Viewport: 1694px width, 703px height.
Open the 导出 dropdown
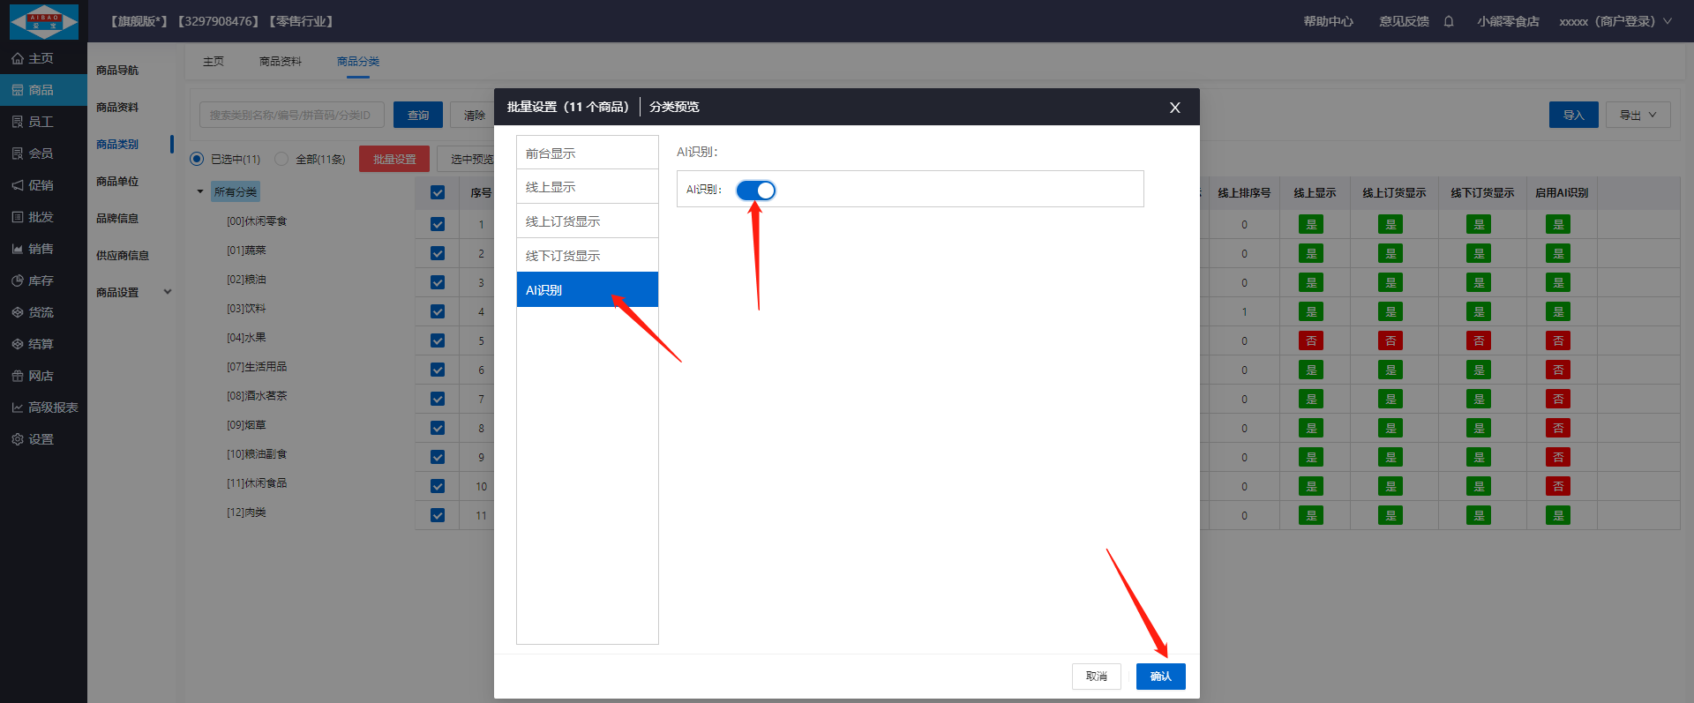point(1638,115)
